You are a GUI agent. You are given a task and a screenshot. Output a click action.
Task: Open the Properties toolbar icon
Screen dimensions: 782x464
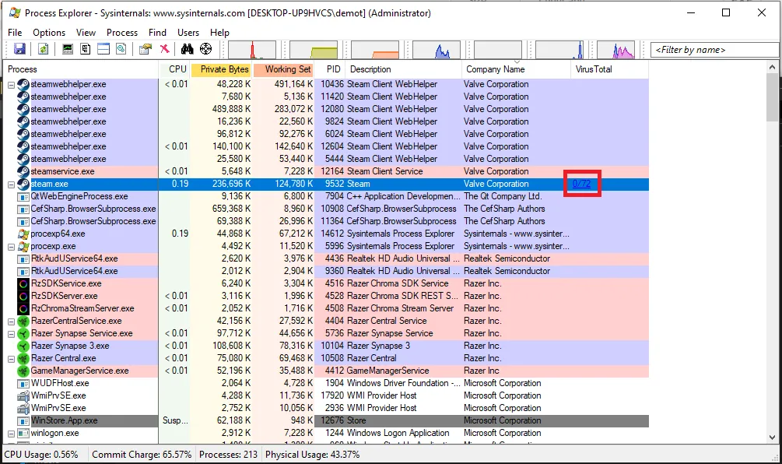146,49
